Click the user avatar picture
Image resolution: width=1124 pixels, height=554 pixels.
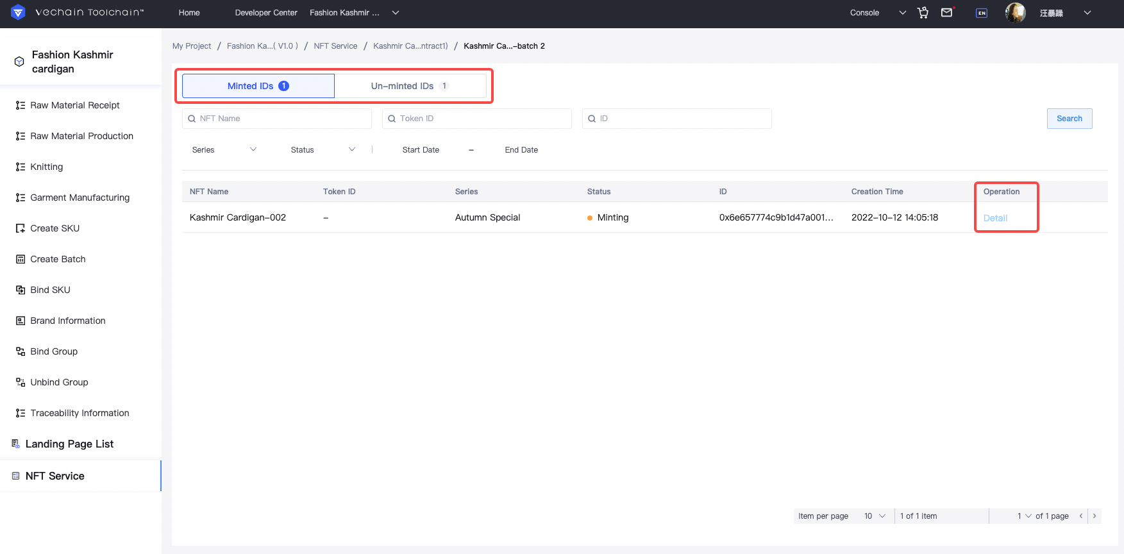(1016, 12)
